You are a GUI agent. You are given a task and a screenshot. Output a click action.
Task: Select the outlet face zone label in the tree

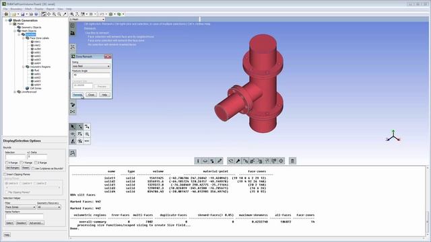38,49
